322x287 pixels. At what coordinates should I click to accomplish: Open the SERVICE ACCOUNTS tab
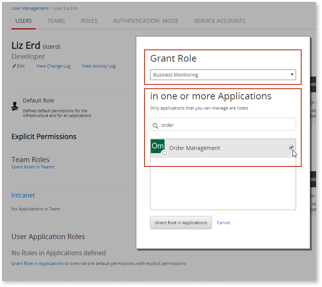pos(220,21)
